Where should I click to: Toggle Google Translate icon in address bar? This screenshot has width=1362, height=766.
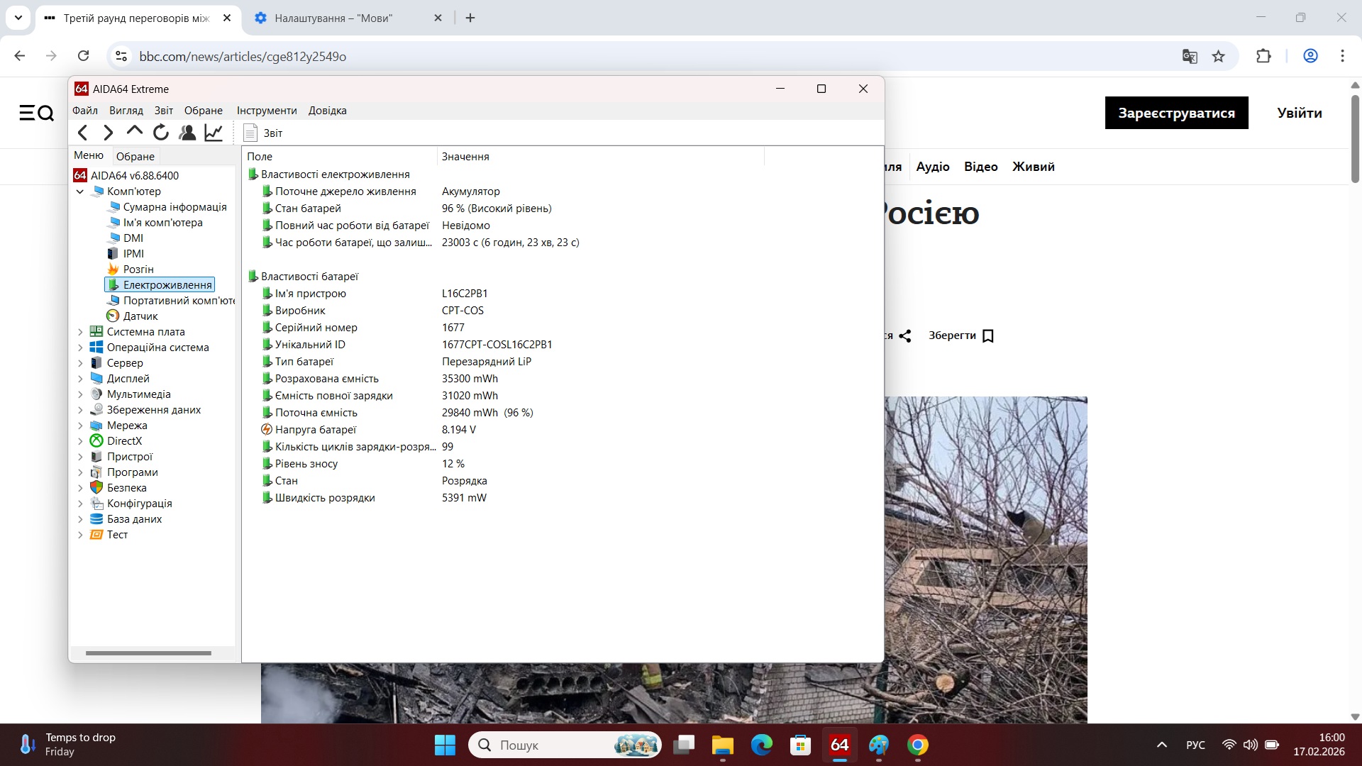click(x=1190, y=56)
